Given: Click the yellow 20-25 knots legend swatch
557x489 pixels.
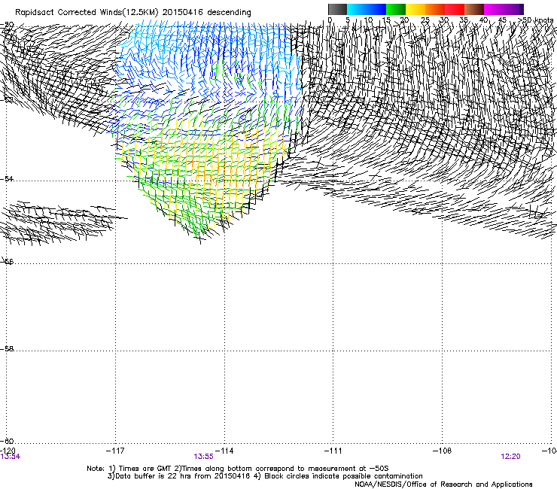Looking at the screenshot, I should click(x=415, y=9).
